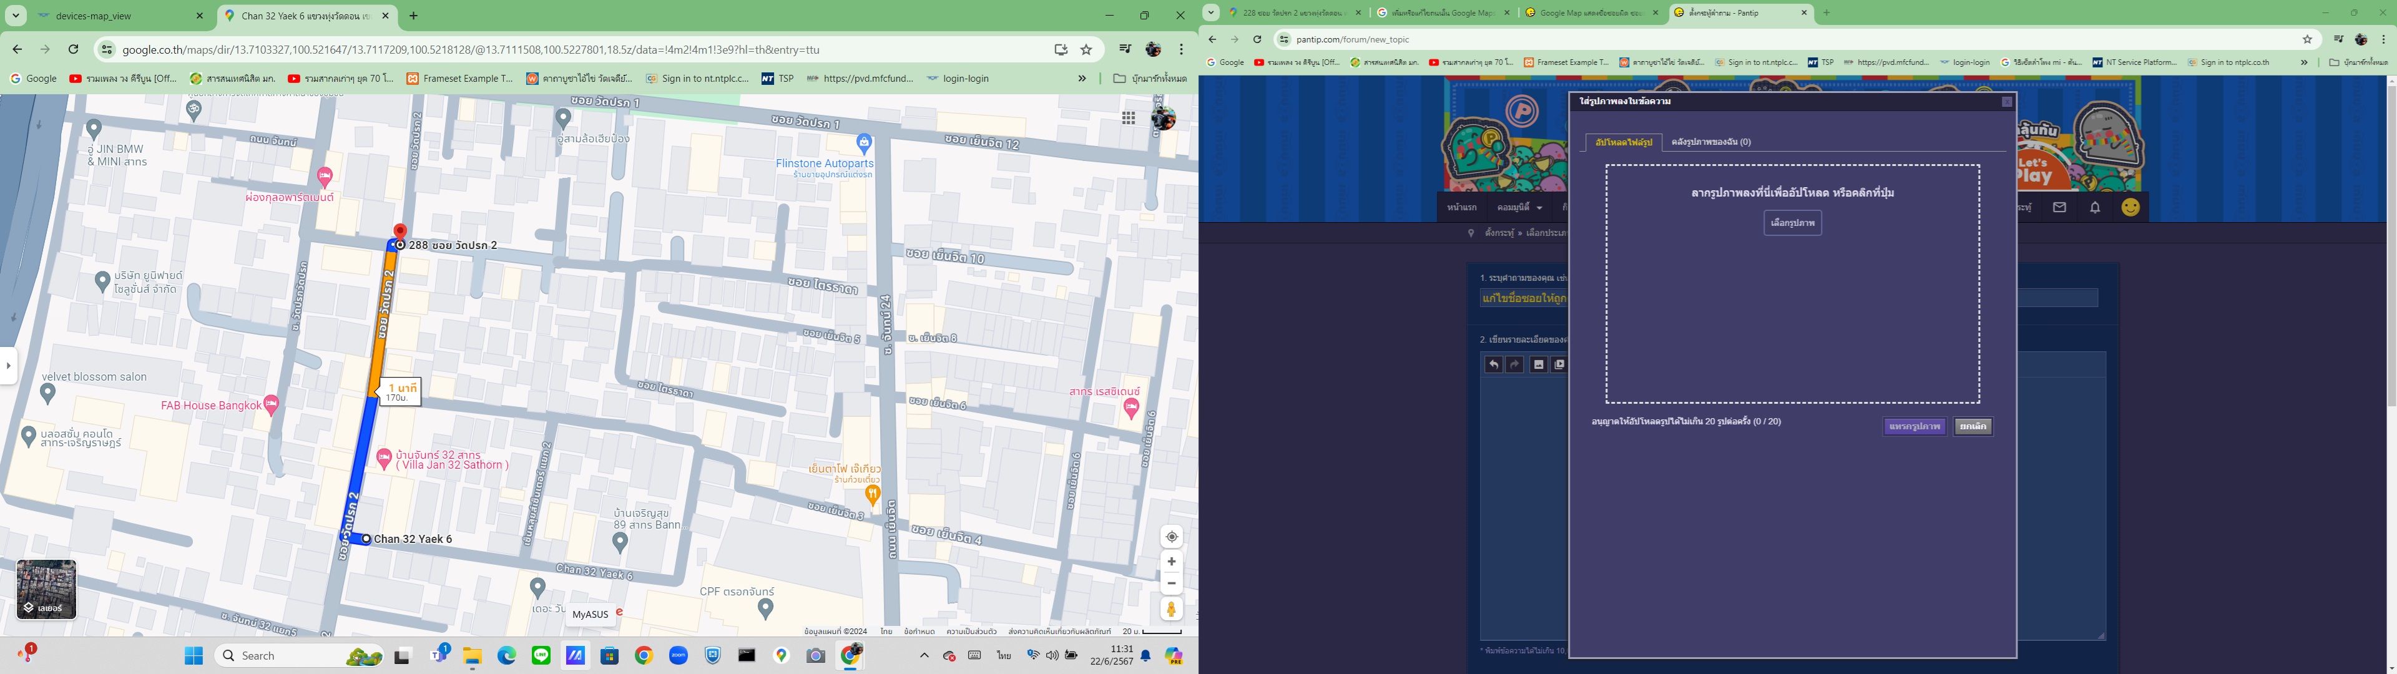Show hidden system tray icons chevron
2397x674 pixels.
(x=924, y=657)
